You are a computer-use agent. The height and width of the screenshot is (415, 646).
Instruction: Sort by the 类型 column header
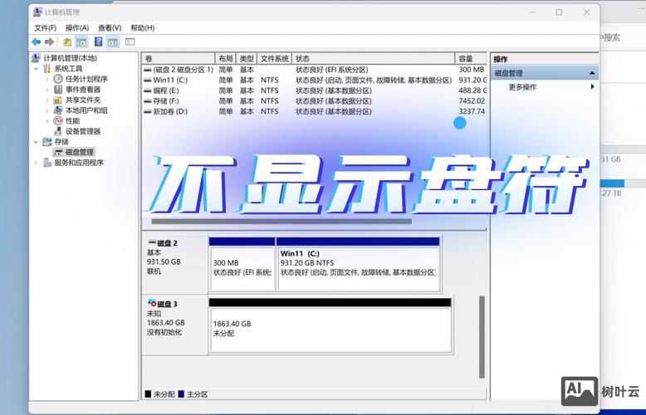[x=247, y=58]
